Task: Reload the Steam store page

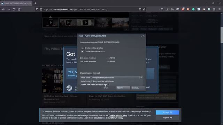Action: click(14, 9)
